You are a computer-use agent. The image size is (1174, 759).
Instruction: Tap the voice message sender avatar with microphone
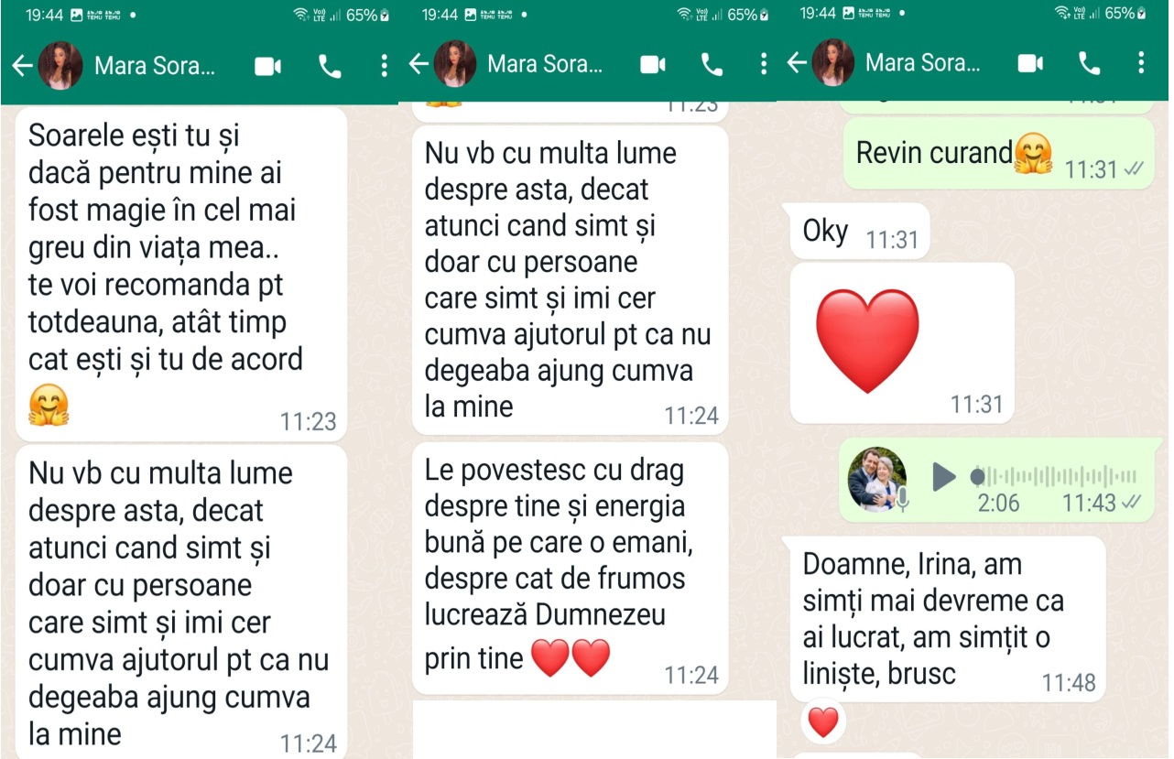click(877, 479)
